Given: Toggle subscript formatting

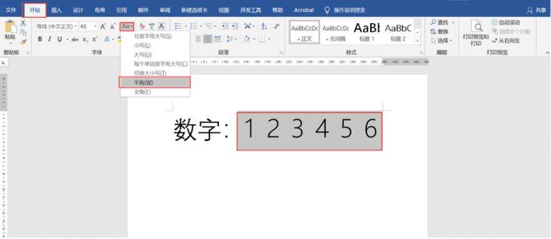Looking at the screenshot, I should click(x=85, y=40).
